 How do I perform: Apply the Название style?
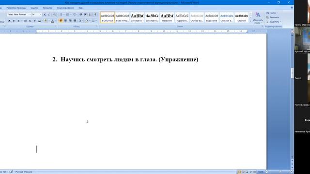pyautogui.click(x=167, y=17)
